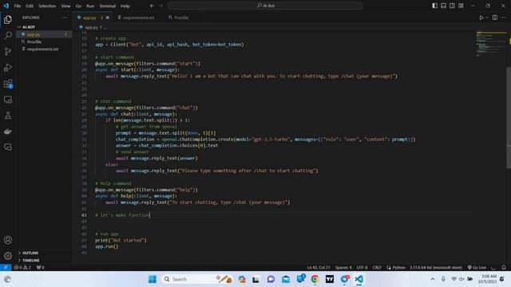Open Google Chrome from the taskbar
Image resolution: width=511 pixels, height=287 pixels.
coord(315,279)
